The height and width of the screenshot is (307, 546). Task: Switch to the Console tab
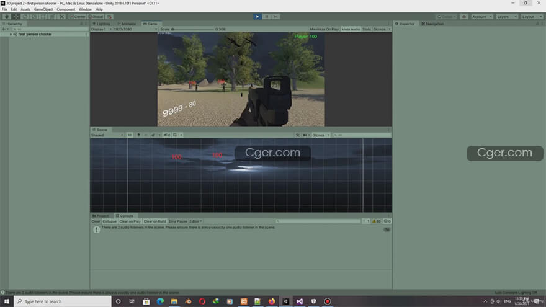click(125, 216)
